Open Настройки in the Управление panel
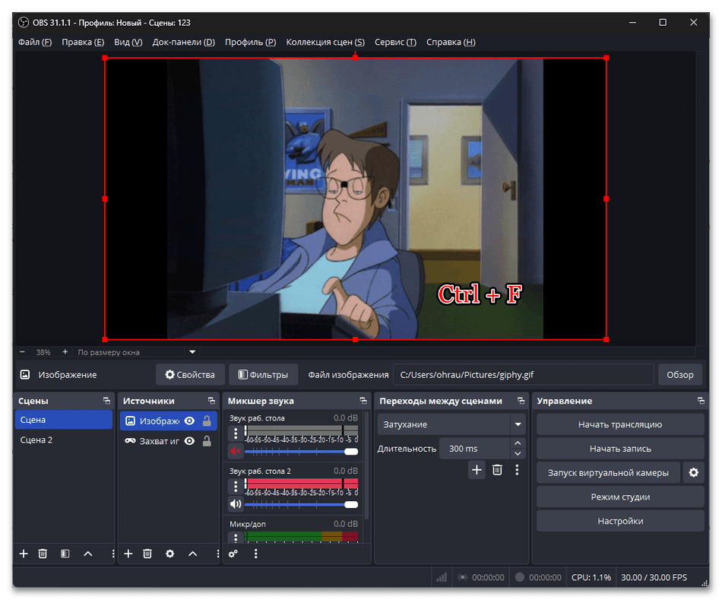 (620, 521)
